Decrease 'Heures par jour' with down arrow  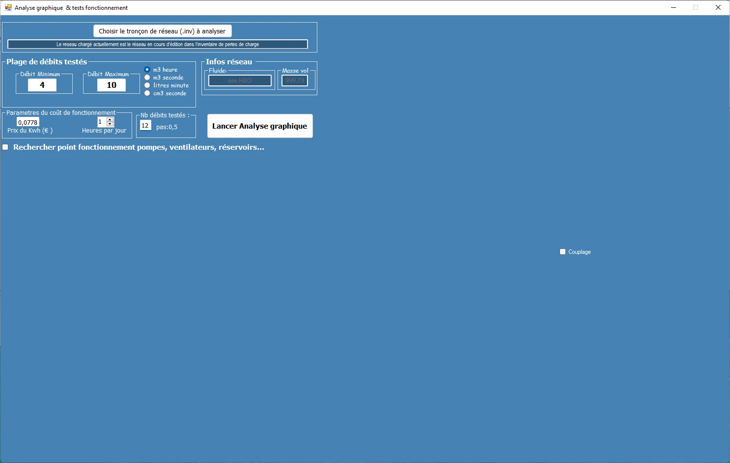[x=111, y=124]
